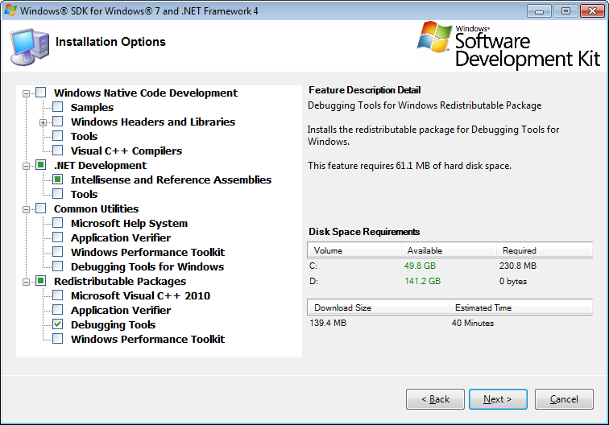Click the Estimated Time column header

coord(521,307)
